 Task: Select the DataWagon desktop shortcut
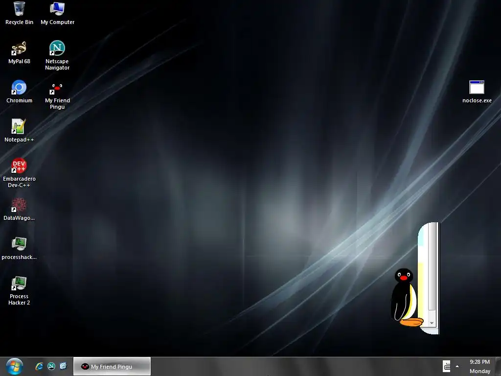coord(19,210)
